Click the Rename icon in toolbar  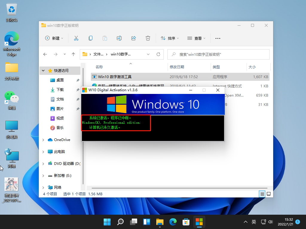tap(119, 38)
